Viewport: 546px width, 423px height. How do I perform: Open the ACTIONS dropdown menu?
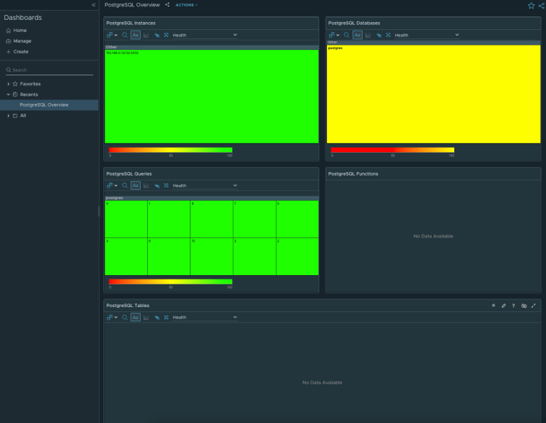[x=186, y=5]
